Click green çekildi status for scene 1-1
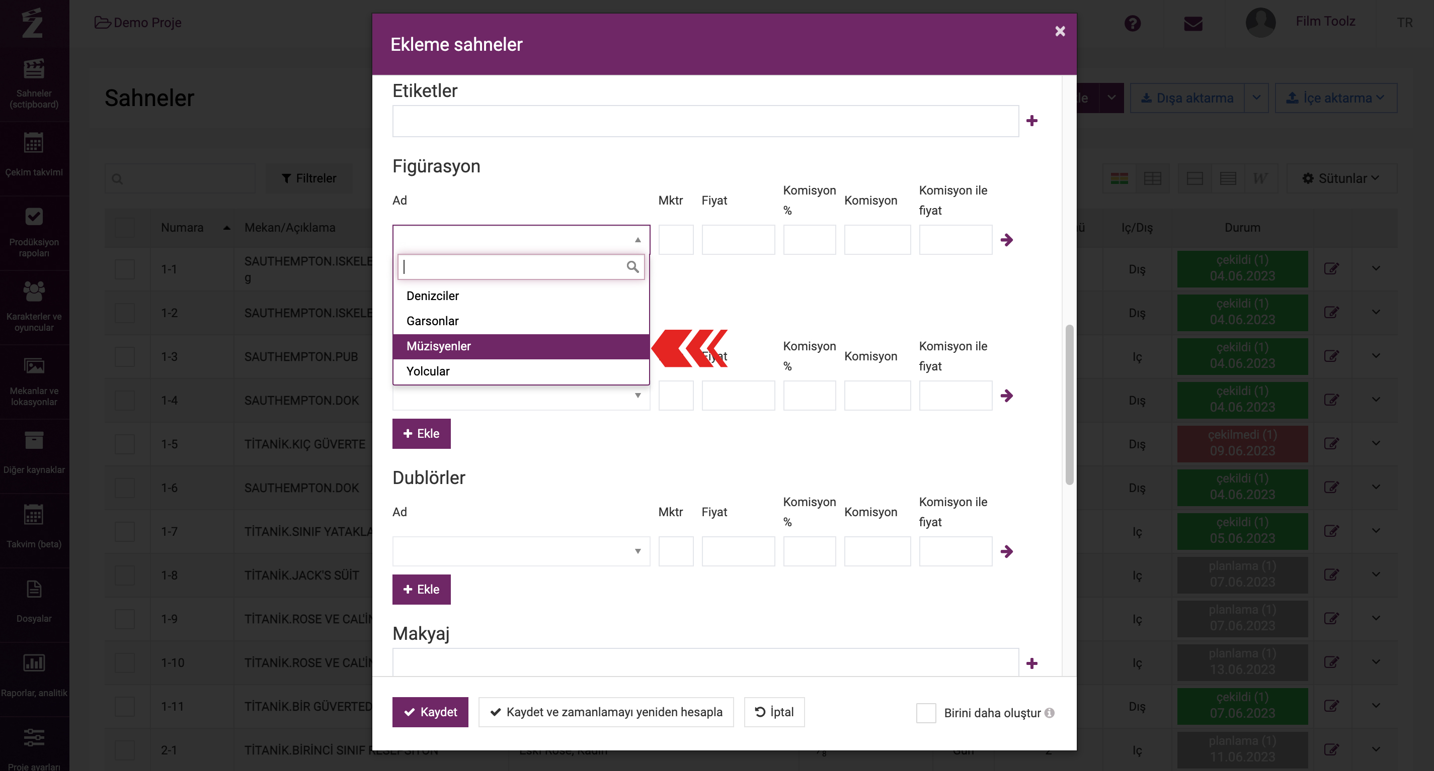 point(1242,268)
